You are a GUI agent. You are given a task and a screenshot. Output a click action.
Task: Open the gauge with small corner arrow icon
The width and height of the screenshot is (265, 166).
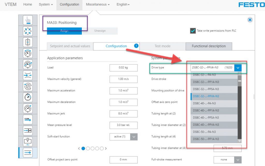(28, 108)
